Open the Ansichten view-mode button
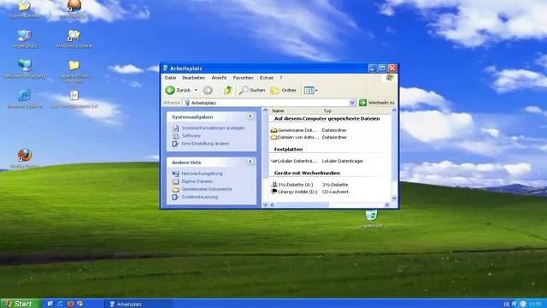 pos(310,90)
